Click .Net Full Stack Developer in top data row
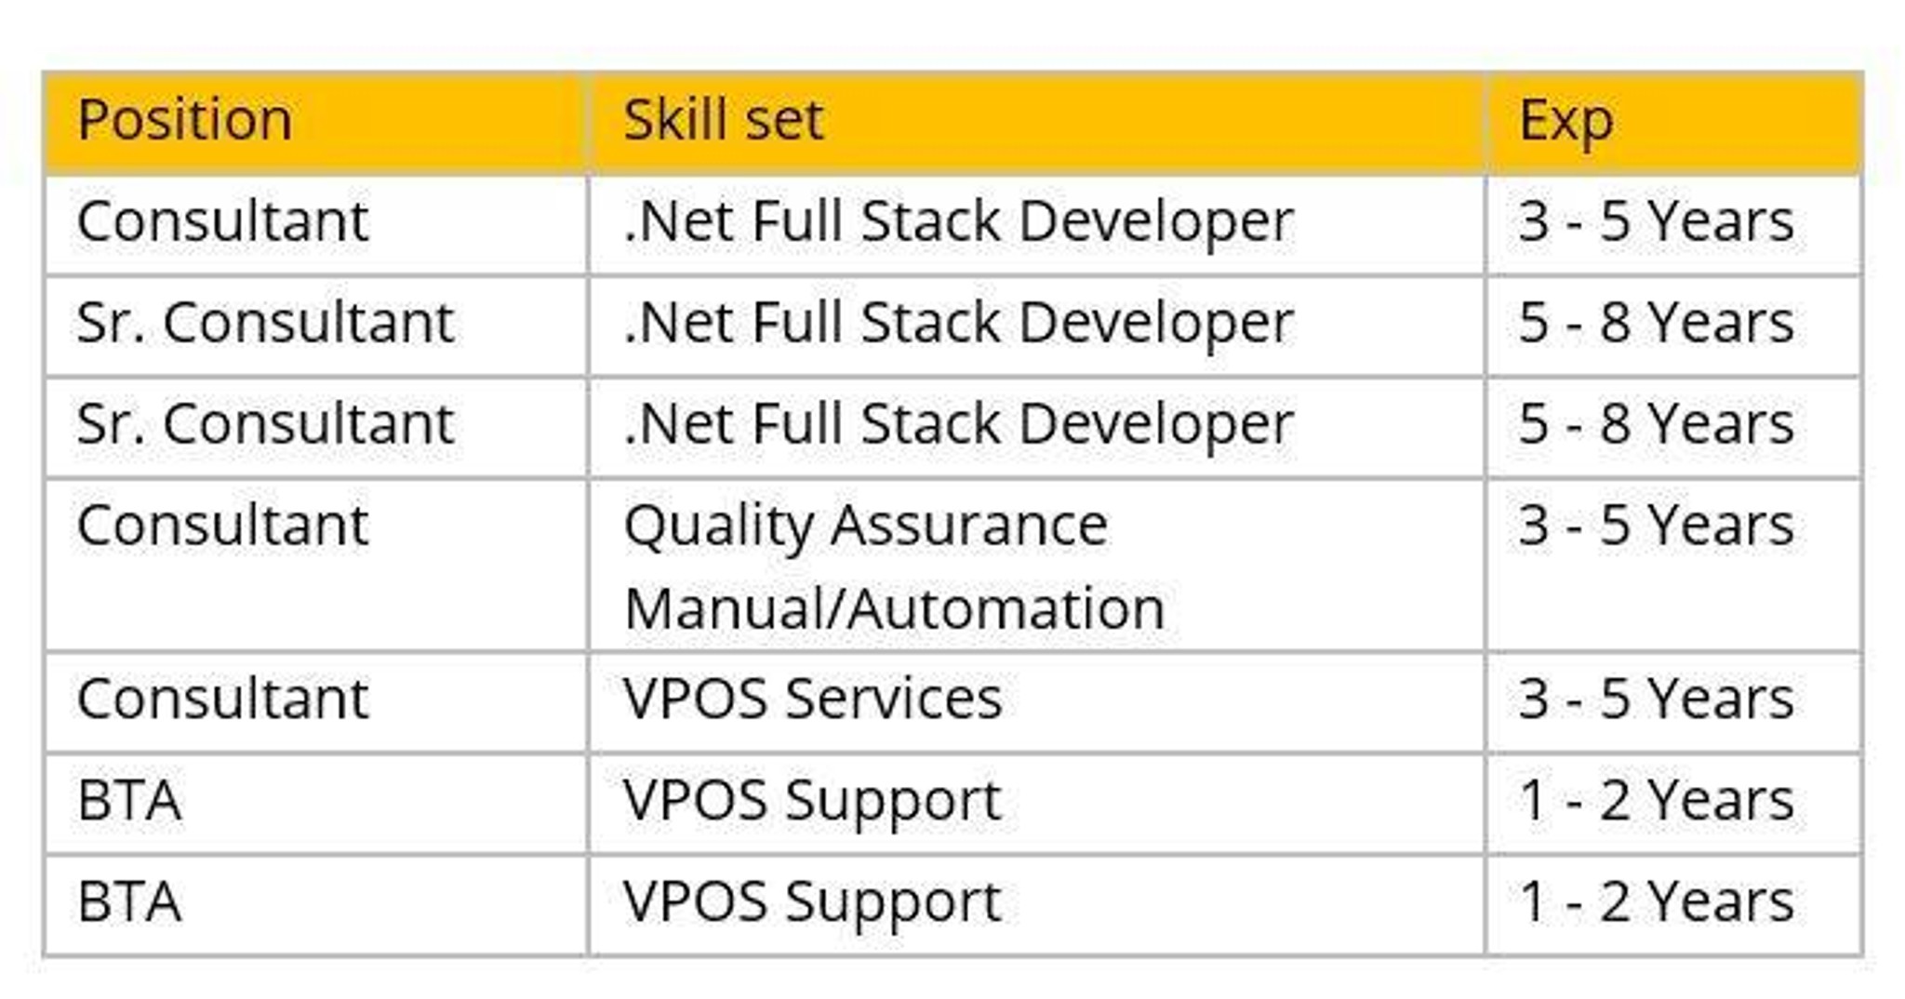Screen dimensions: 1905x999 tap(958, 221)
